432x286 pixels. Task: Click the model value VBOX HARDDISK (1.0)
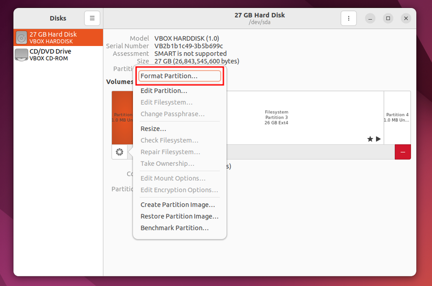(x=186, y=38)
